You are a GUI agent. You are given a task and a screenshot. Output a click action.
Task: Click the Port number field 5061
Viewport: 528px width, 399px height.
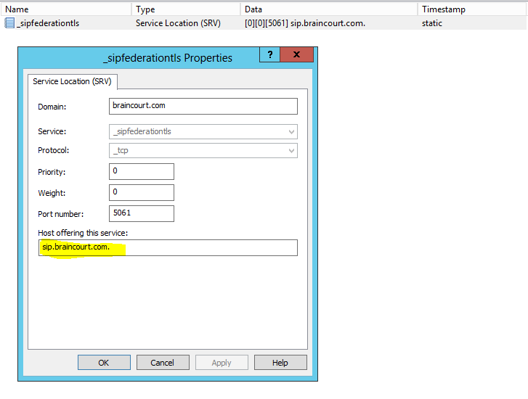point(142,213)
